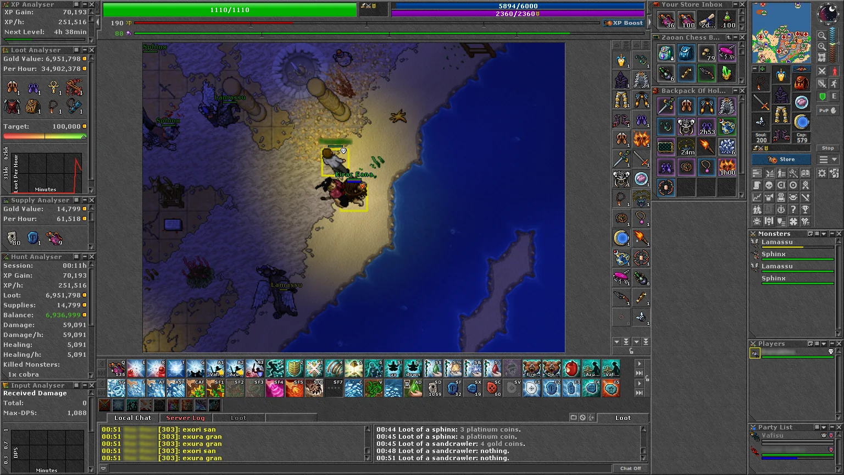Activate the XP Boost button
This screenshot has width=844, height=475.
[x=624, y=23]
